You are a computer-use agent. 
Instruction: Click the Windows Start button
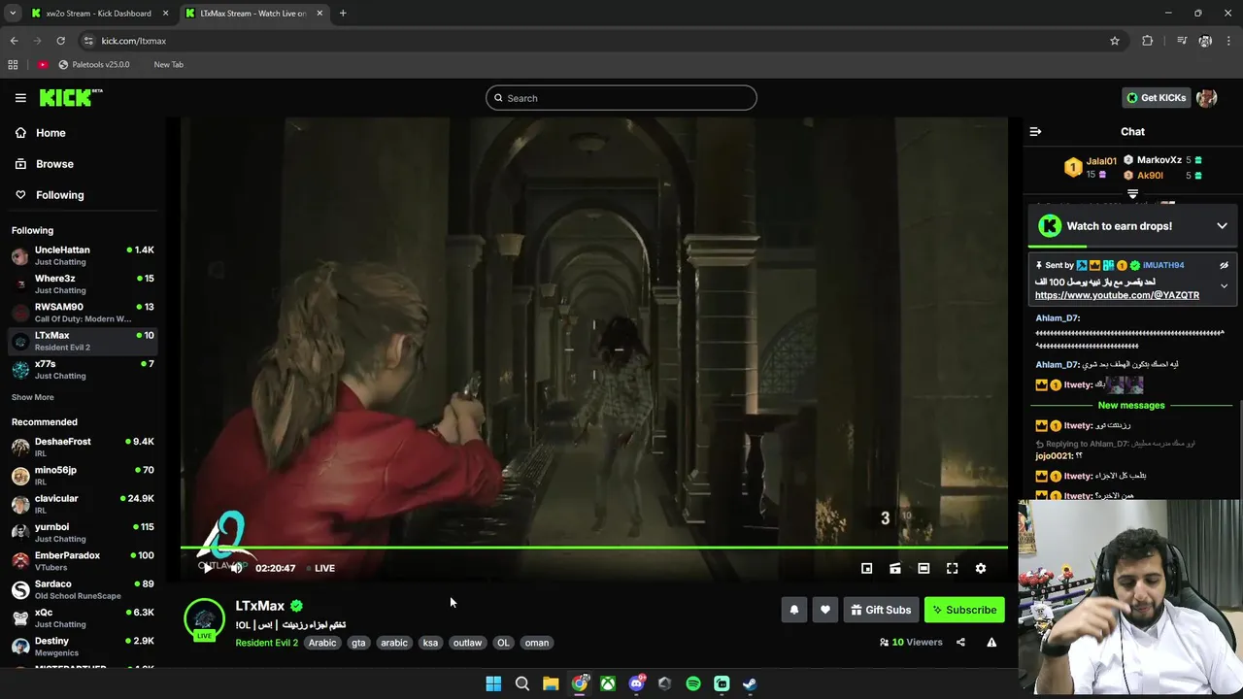[x=493, y=683]
